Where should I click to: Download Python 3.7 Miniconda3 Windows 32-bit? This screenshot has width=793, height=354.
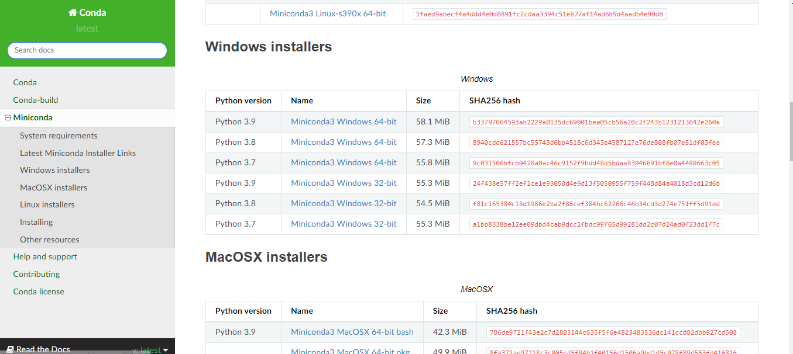pos(344,224)
